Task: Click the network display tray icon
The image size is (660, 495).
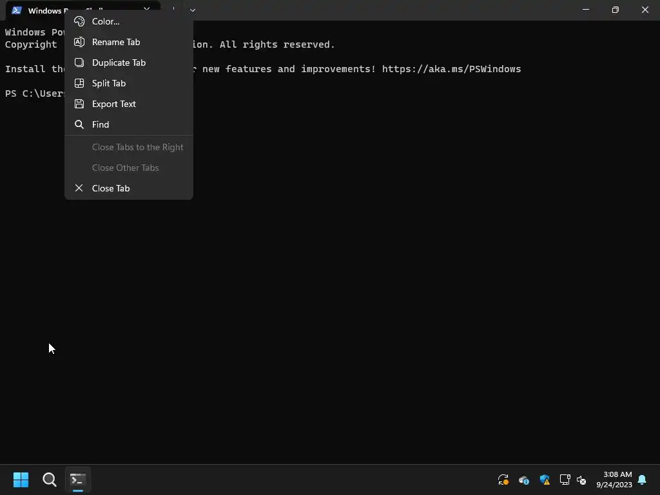Action: [565, 480]
